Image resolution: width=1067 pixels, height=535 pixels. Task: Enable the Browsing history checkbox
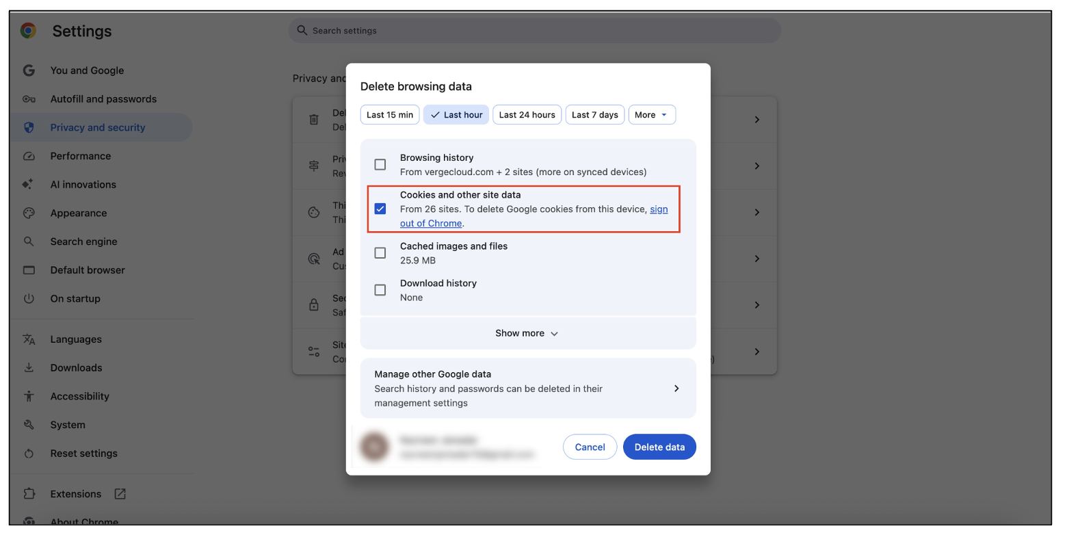tap(380, 164)
